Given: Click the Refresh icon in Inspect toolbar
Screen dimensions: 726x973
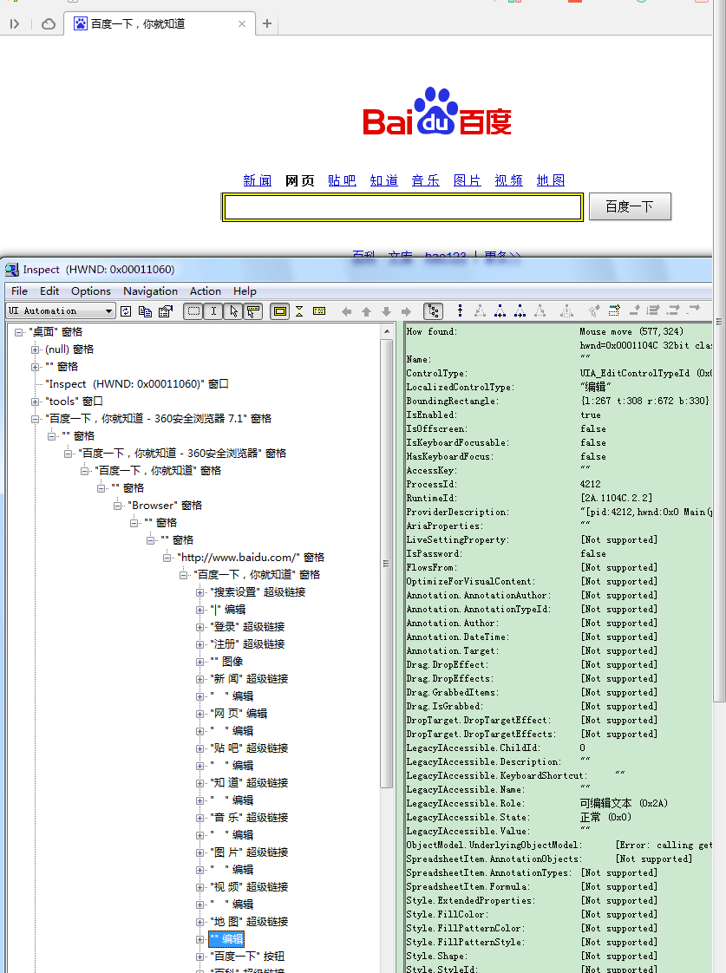Looking at the screenshot, I should [126, 311].
